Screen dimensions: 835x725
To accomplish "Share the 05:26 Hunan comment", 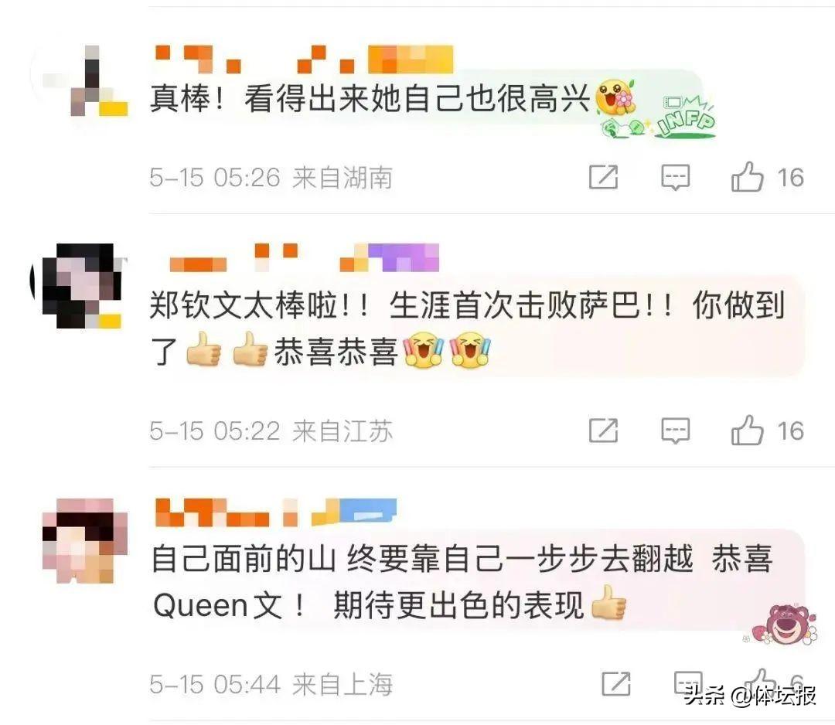I will click(x=604, y=177).
